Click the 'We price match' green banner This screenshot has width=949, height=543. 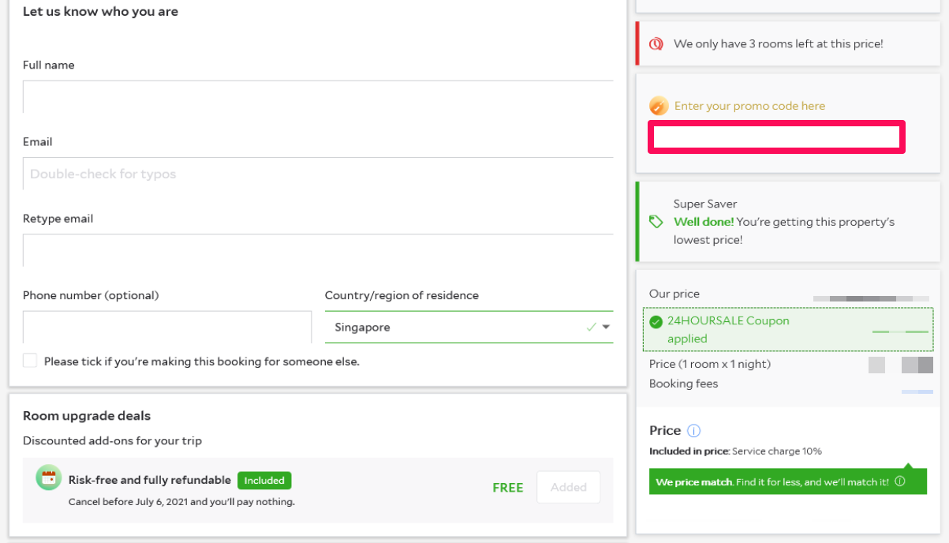(773, 481)
